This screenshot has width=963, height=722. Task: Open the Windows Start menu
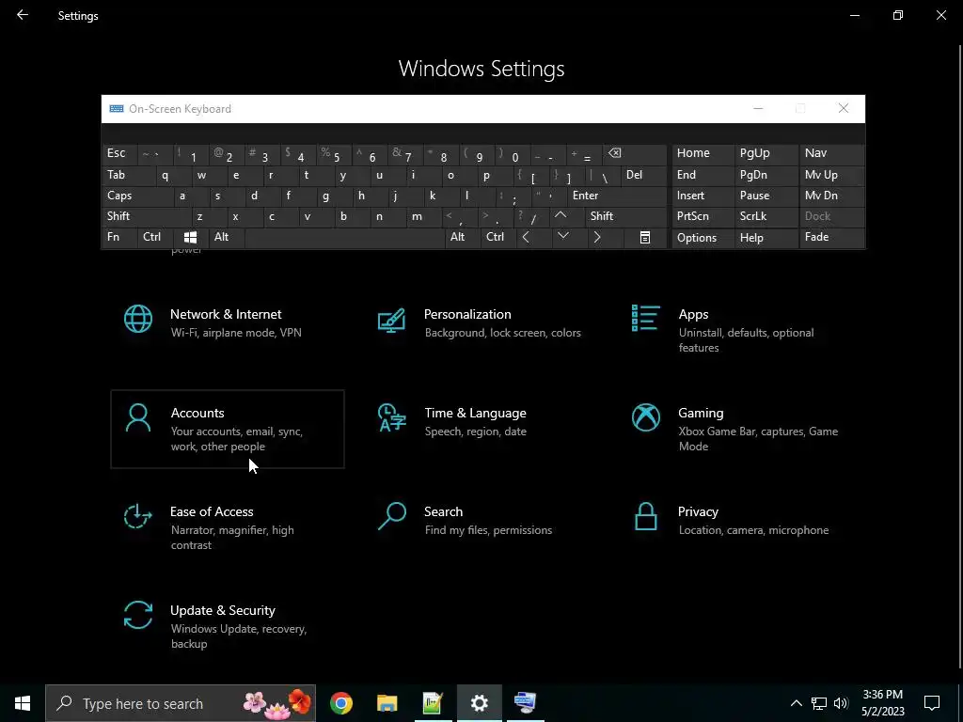pyautogui.click(x=23, y=703)
